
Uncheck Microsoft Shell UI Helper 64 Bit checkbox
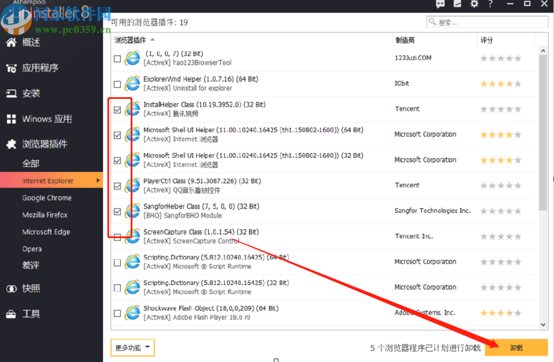117,135
